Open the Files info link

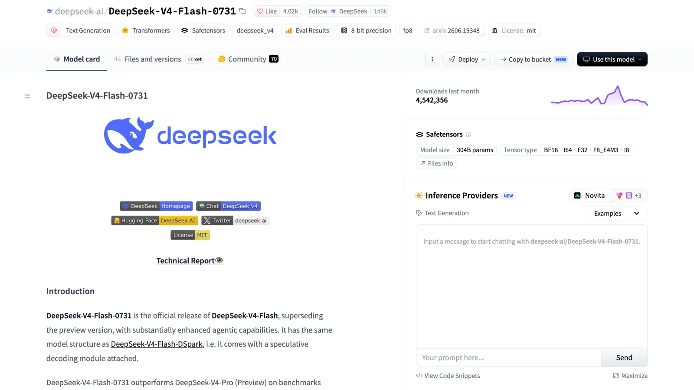(436, 163)
